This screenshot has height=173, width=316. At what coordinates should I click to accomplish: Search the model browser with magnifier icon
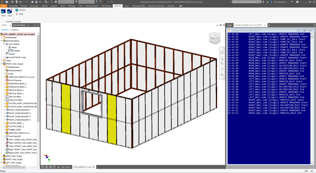tap(35, 25)
